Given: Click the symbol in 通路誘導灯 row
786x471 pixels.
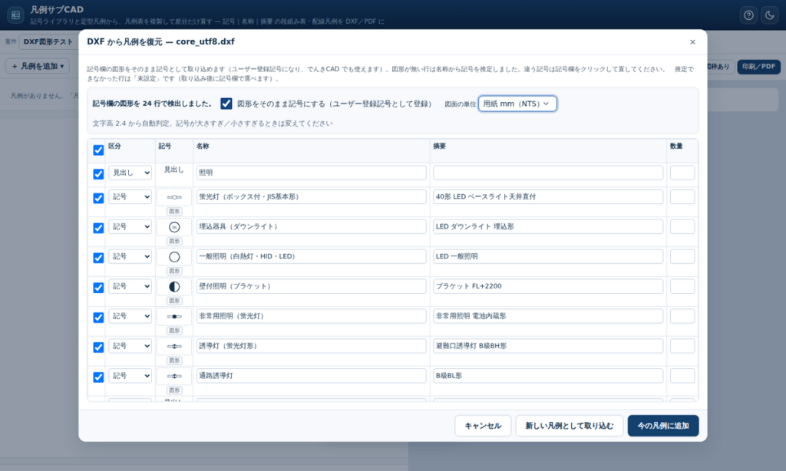Looking at the screenshot, I should coord(174,377).
